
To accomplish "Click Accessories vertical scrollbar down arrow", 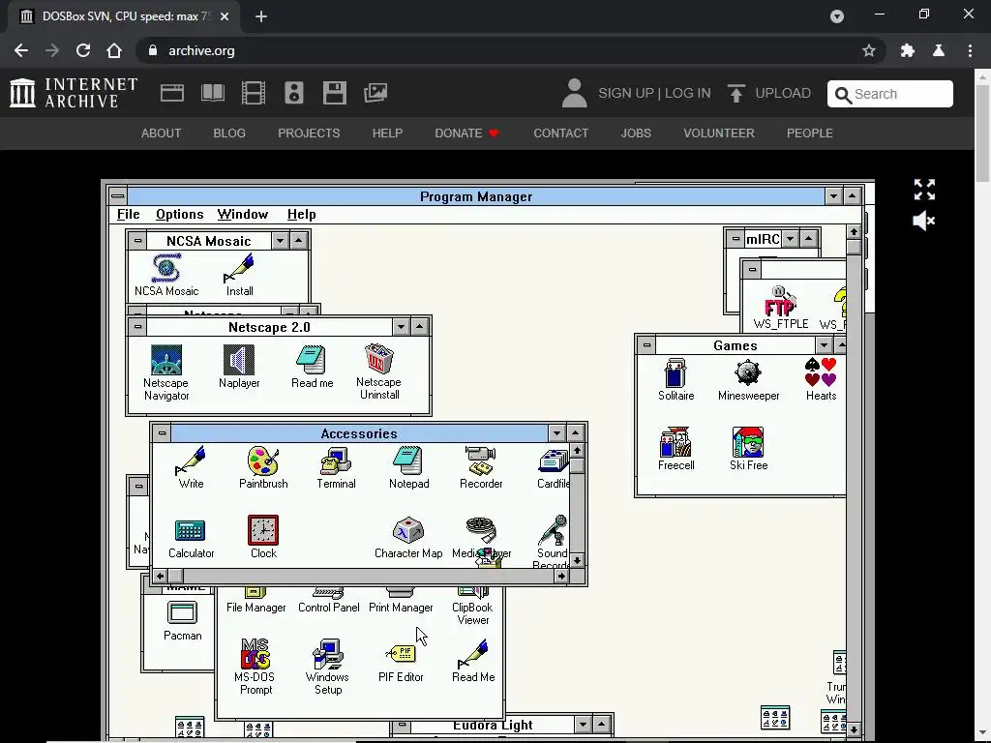I will pos(577,560).
